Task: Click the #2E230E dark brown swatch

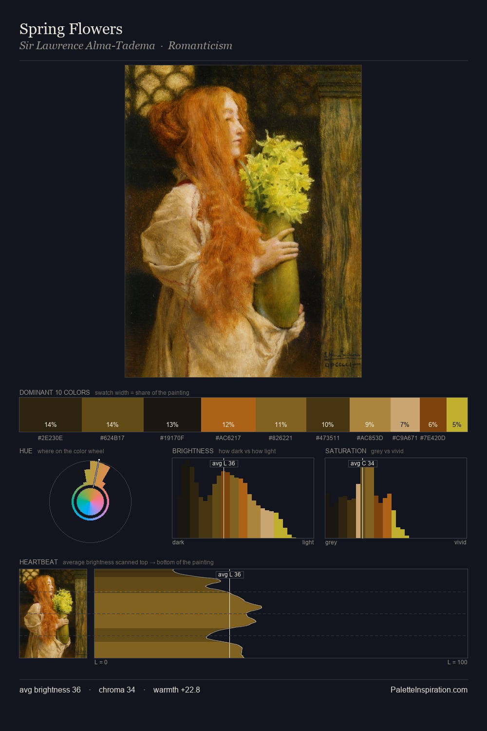Action: [x=51, y=415]
